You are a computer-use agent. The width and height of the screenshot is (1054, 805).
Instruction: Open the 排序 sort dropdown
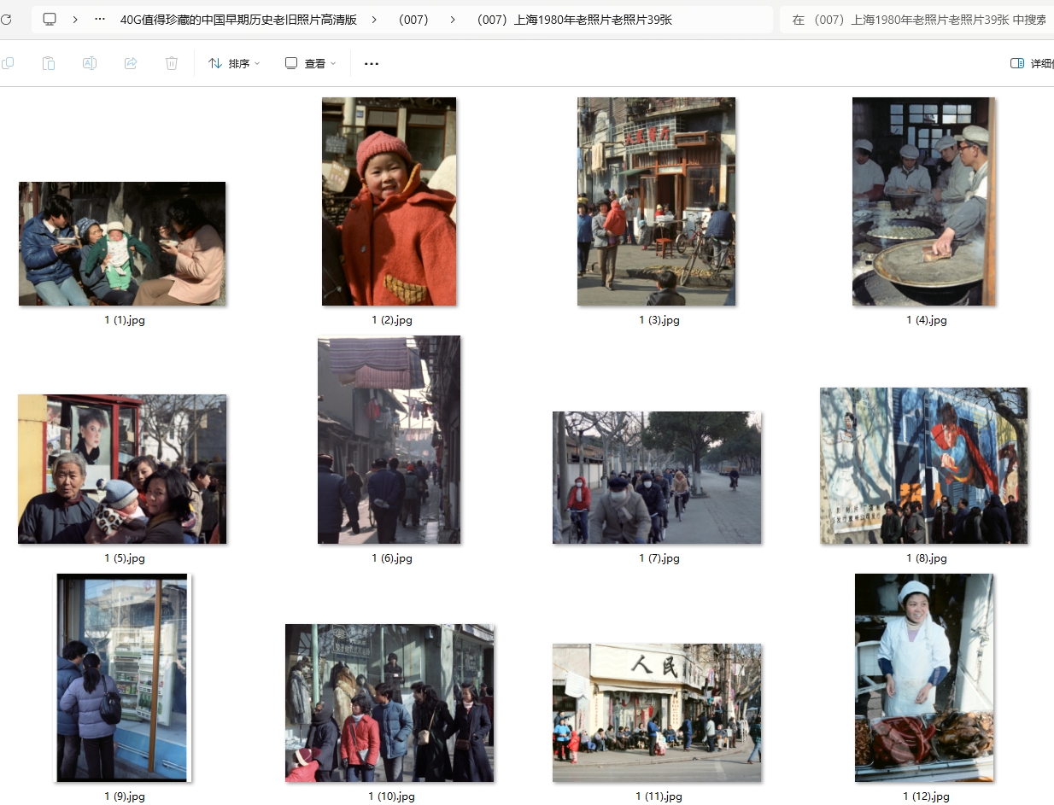234,63
